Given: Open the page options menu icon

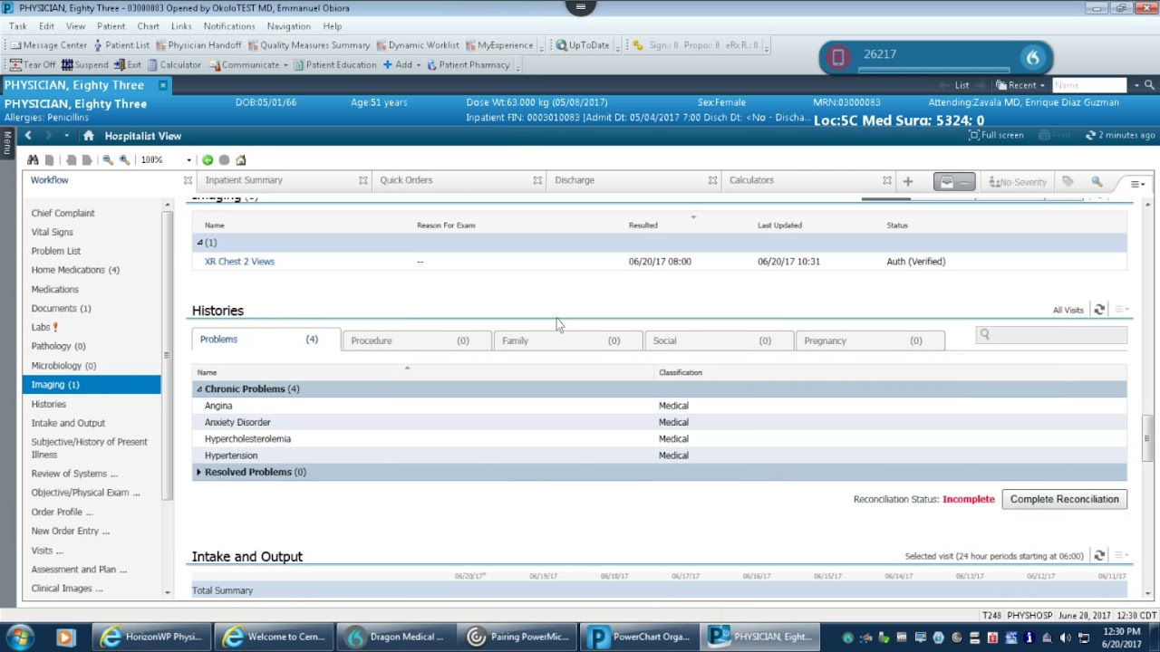Looking at the screenshot, I should [x=1136, y=184].
